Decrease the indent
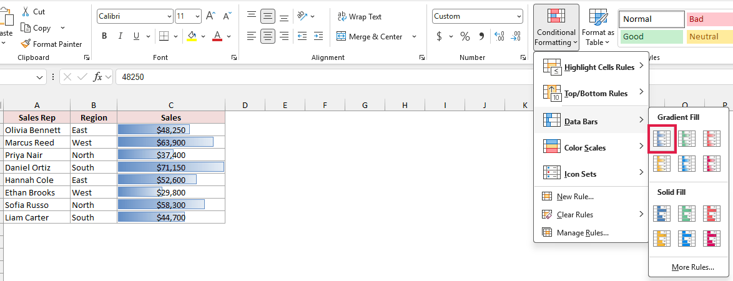This screenshot has height=281, width=733. (x=302, y=36)
